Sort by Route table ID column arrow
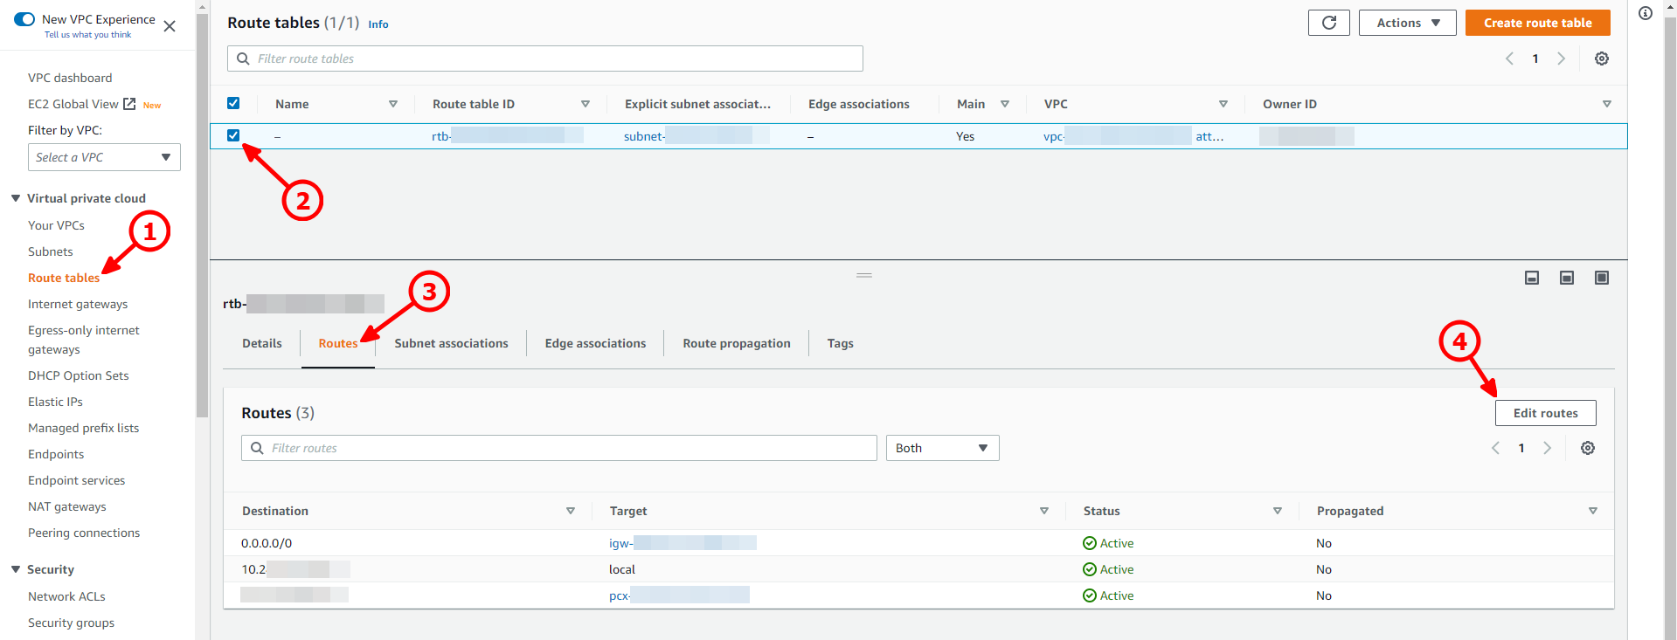This screenshot has width=1677, height=640. coord(586,104)
